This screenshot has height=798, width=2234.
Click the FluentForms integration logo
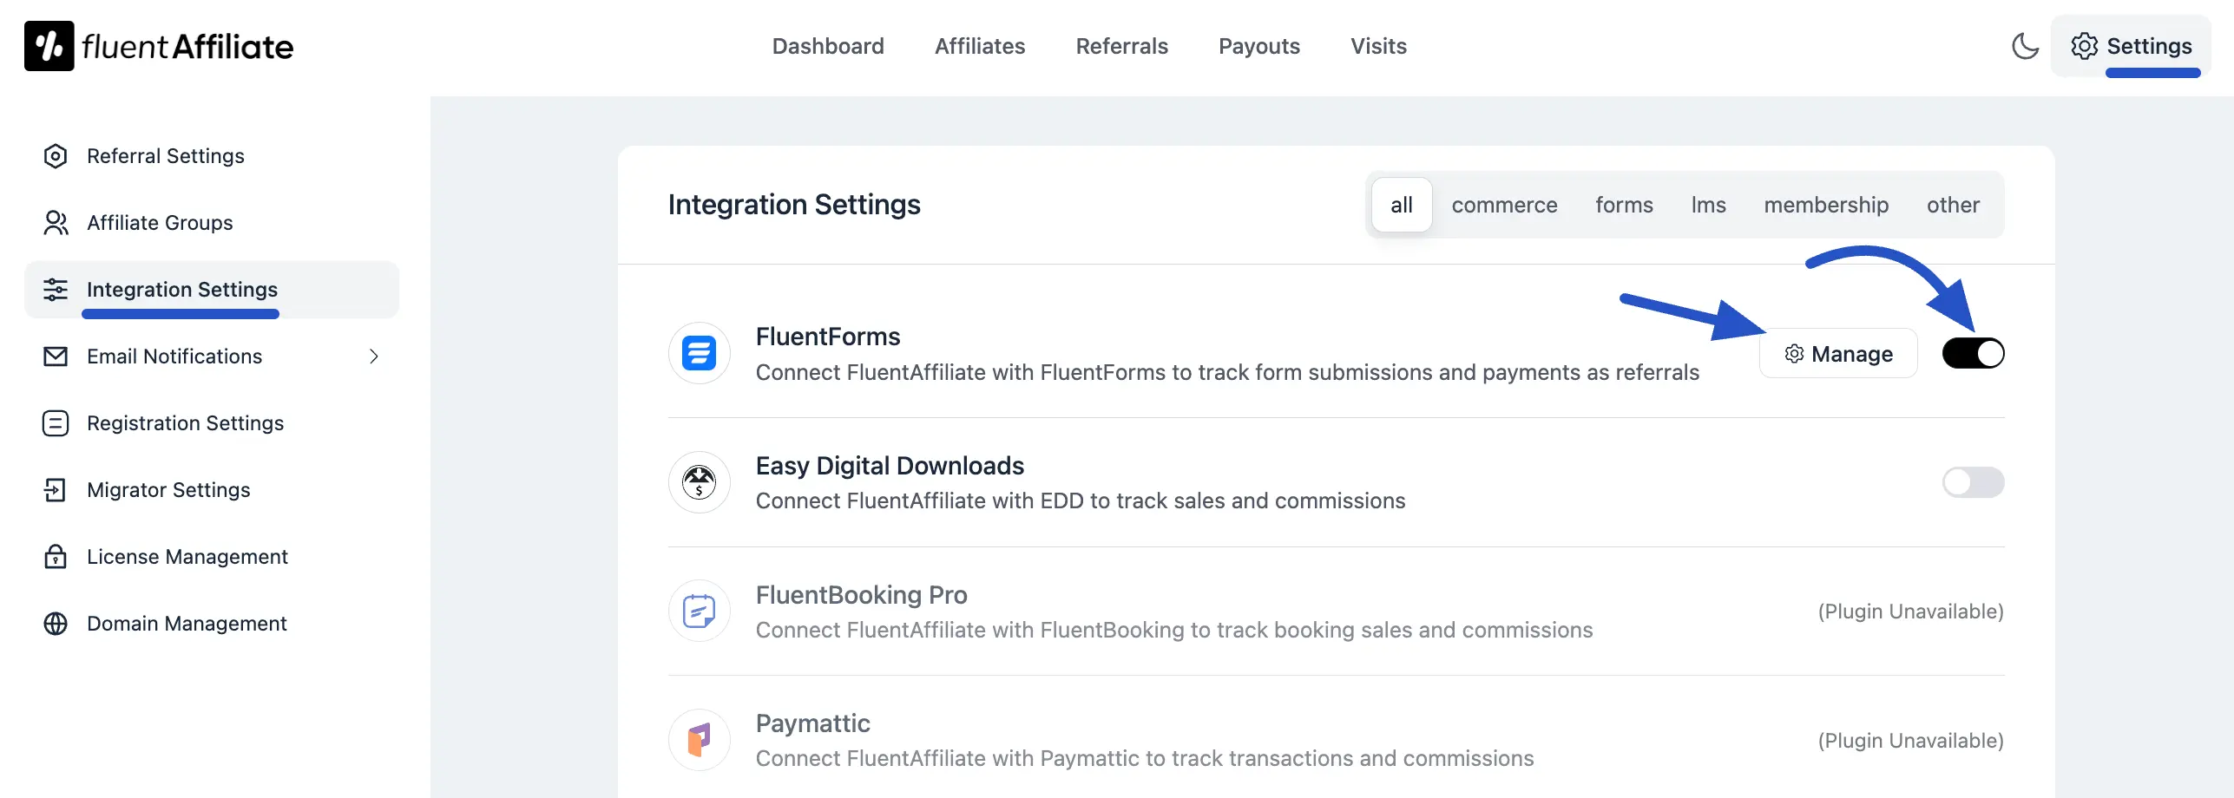(699, 353)
